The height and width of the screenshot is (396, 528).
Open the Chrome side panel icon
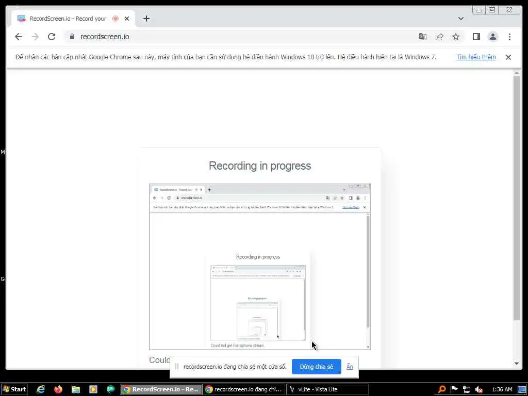[476, 37]
